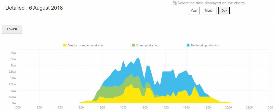
Task: Click the 18:00 x-axis time label
Action: coord(207,107)
